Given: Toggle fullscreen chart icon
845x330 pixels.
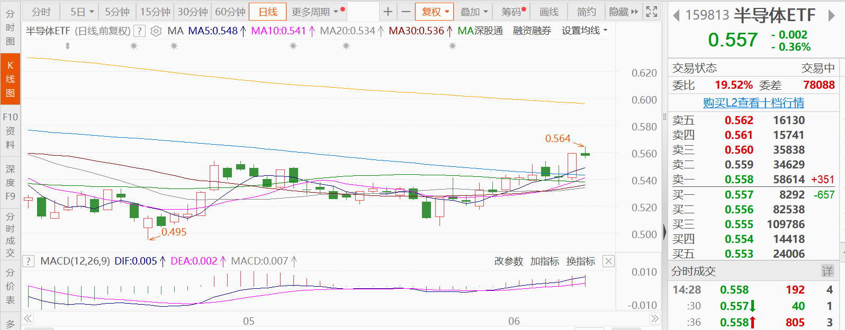Looking at the screenshot, I should [x=652, y=12].
